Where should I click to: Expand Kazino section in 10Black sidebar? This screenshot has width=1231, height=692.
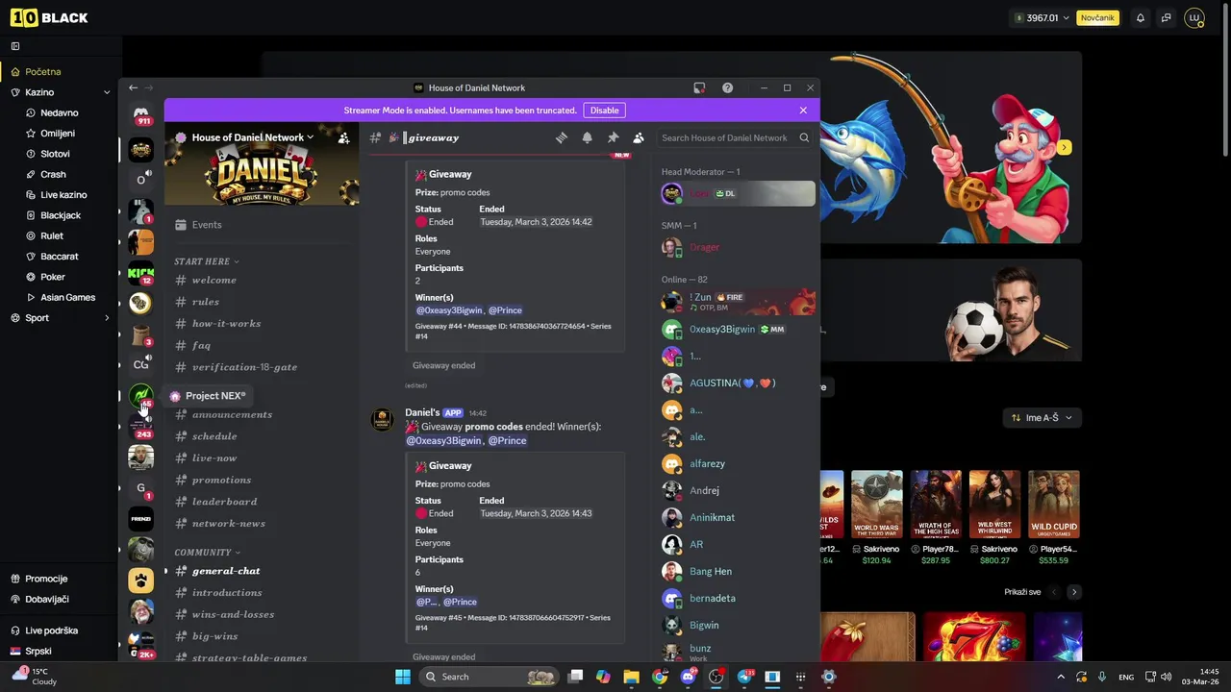(107, 92)
